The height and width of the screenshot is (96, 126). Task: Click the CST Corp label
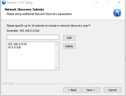[x=8, y=84]
